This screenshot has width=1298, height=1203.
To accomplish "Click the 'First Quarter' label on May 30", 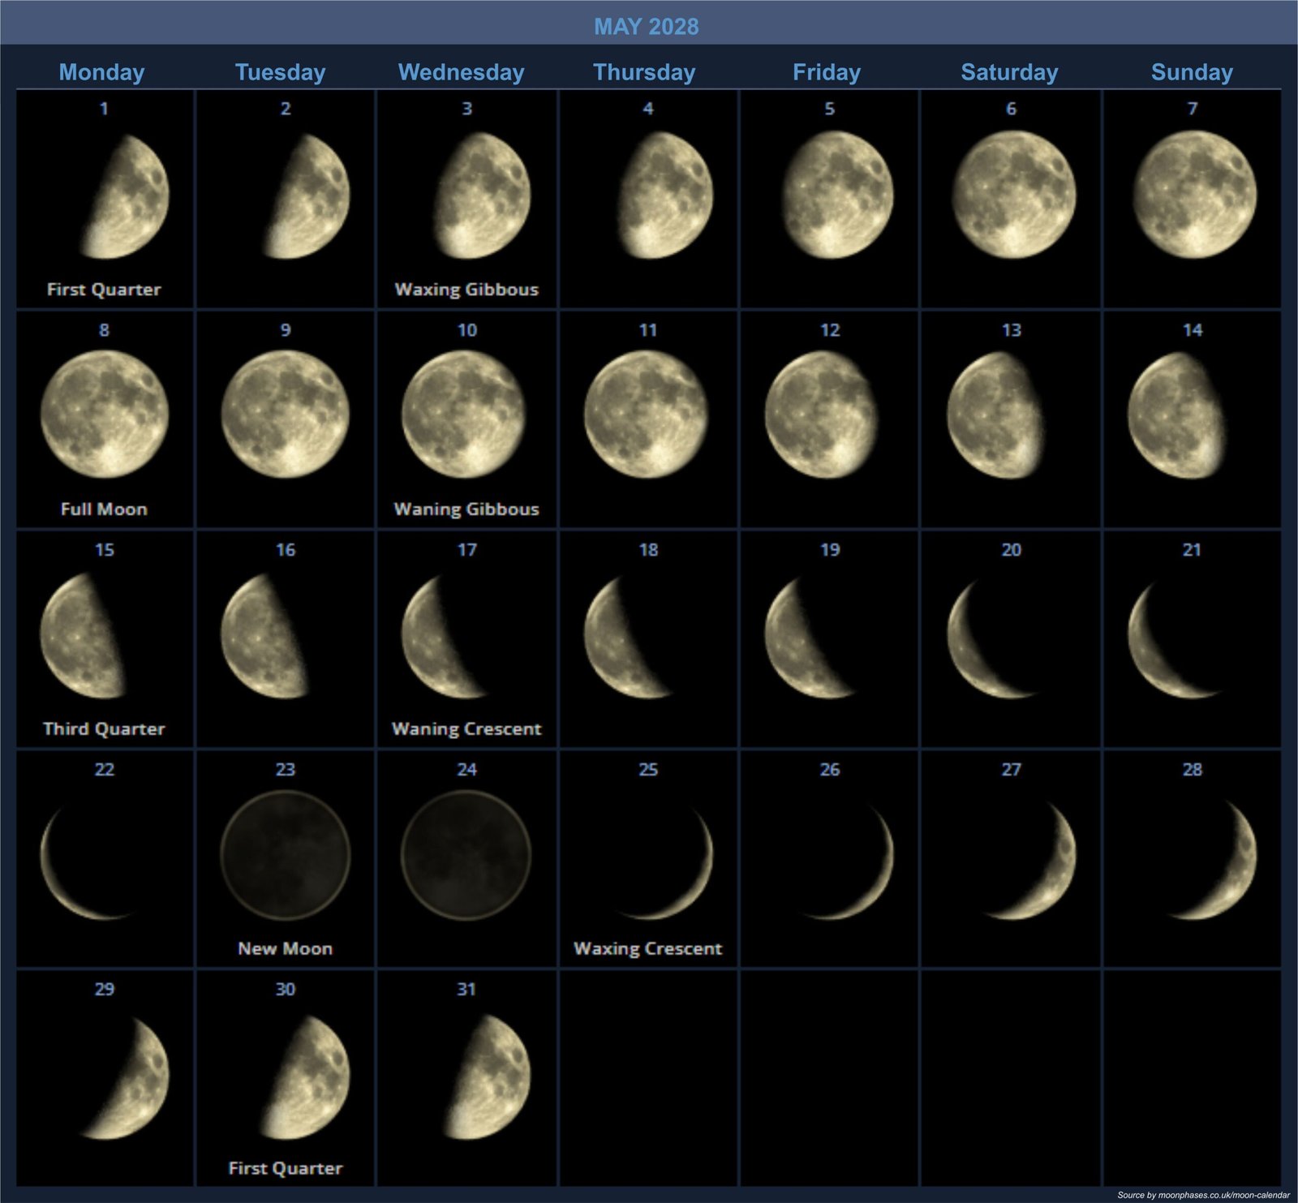I will pyautogui.click(x=286, y=1168).
